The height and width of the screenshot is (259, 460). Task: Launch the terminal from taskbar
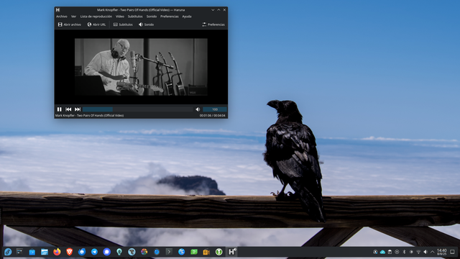[x=169, y=252]
